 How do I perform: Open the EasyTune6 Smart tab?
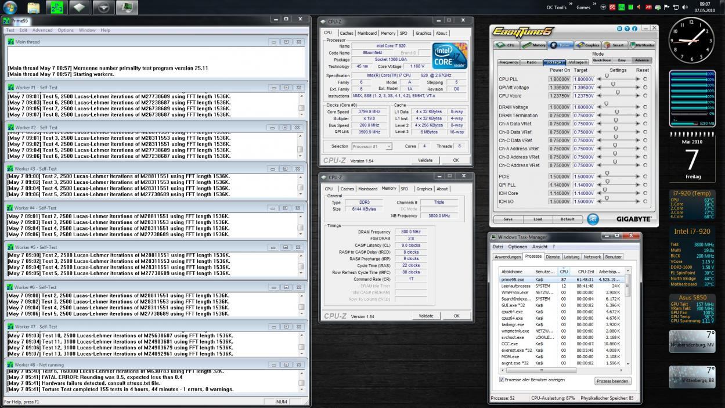click(x=614, y=45)
